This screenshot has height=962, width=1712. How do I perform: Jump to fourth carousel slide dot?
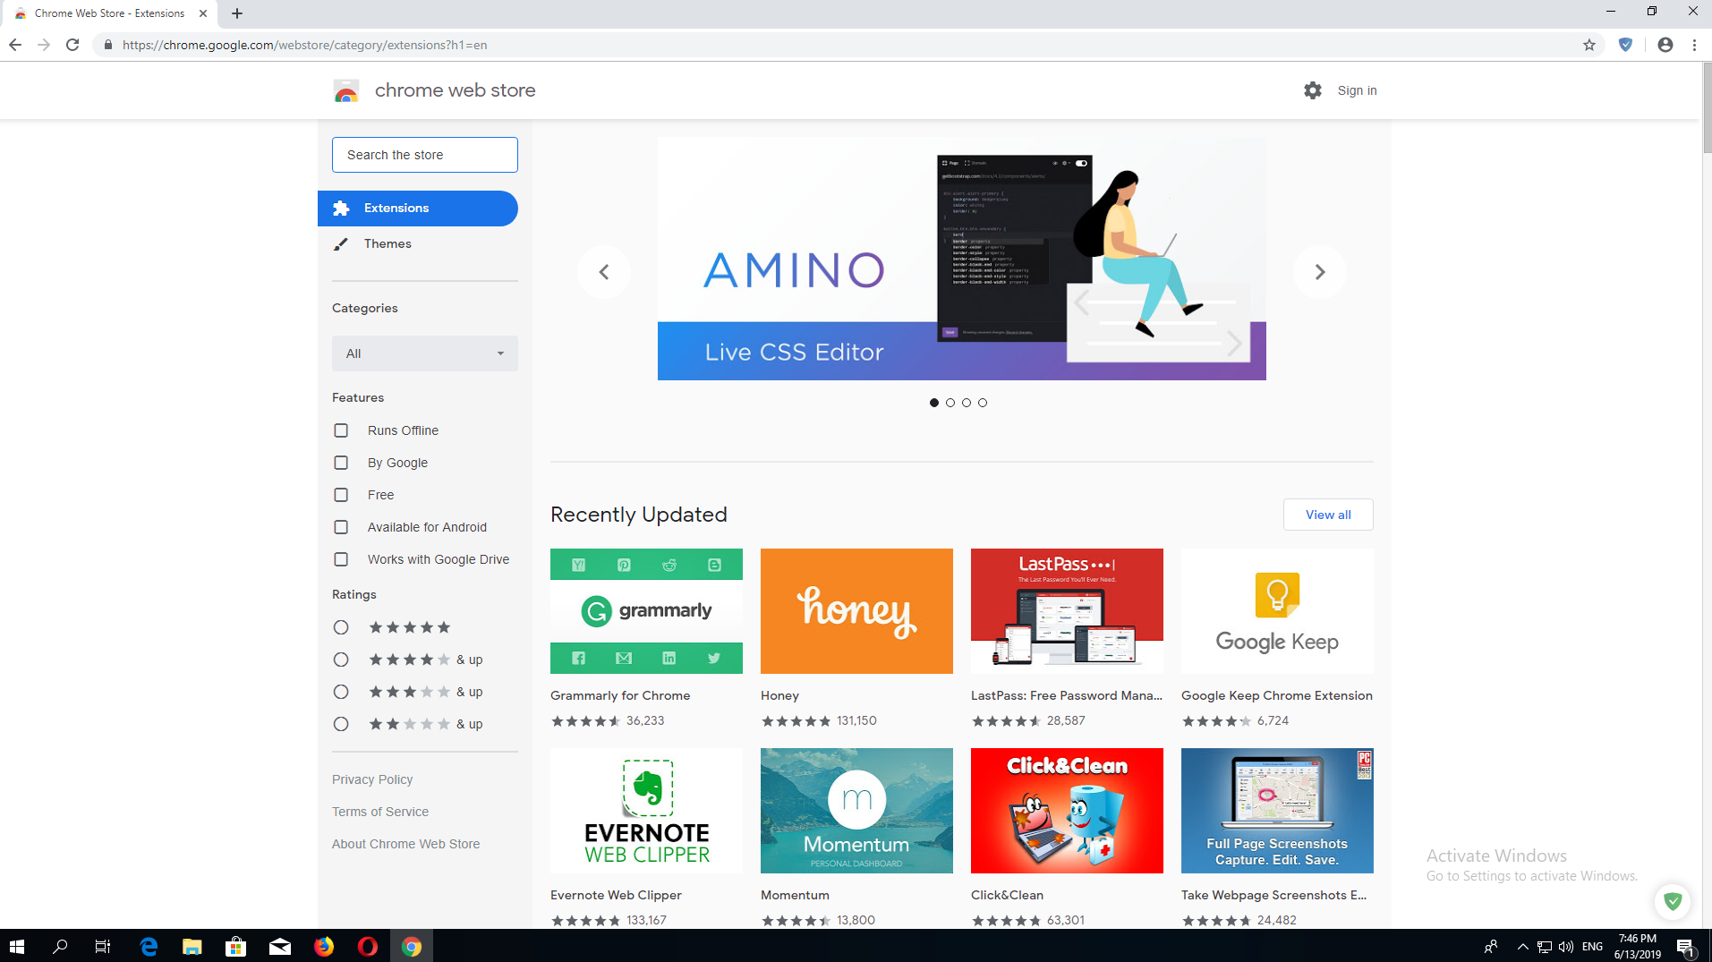click(x=983, y=403)
